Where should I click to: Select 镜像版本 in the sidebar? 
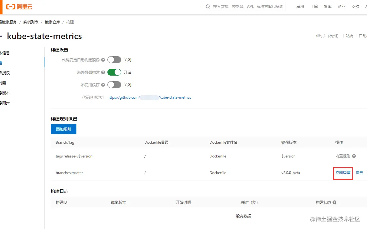5,93
